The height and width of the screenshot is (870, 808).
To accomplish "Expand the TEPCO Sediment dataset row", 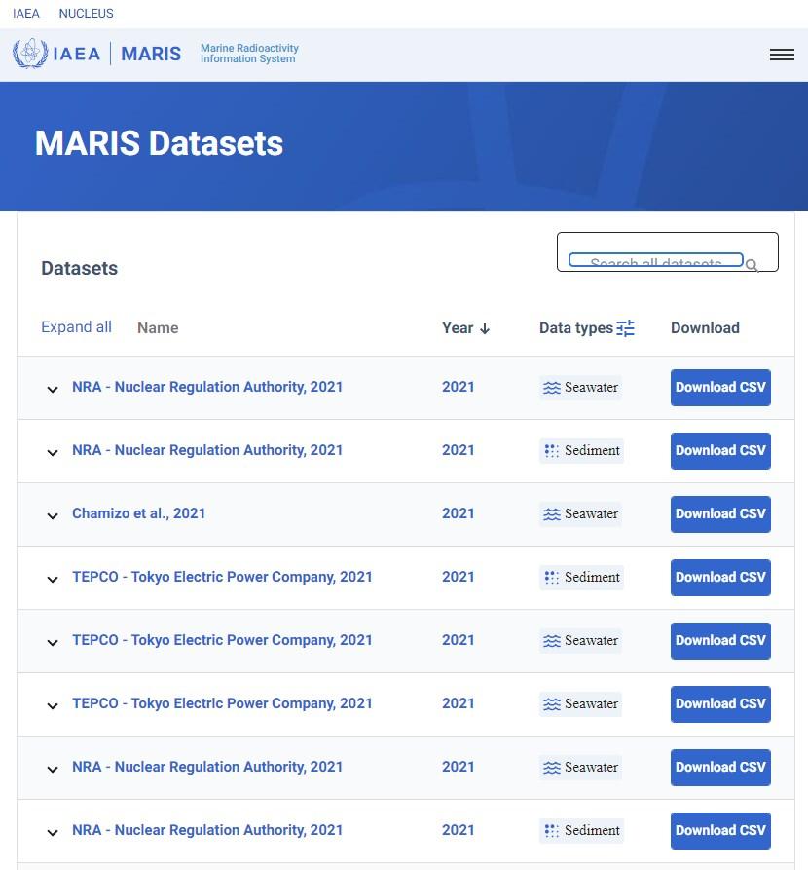I will 53,580.
